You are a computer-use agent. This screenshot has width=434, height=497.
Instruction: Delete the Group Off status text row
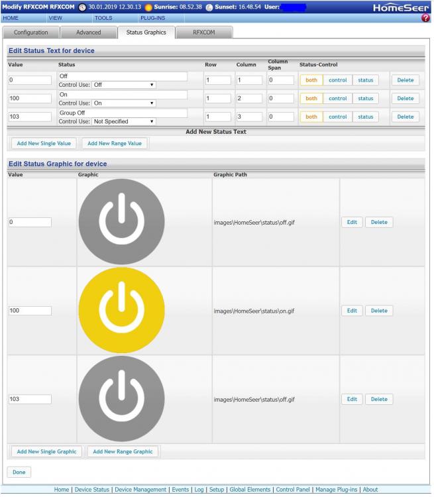tap(405, 117)
